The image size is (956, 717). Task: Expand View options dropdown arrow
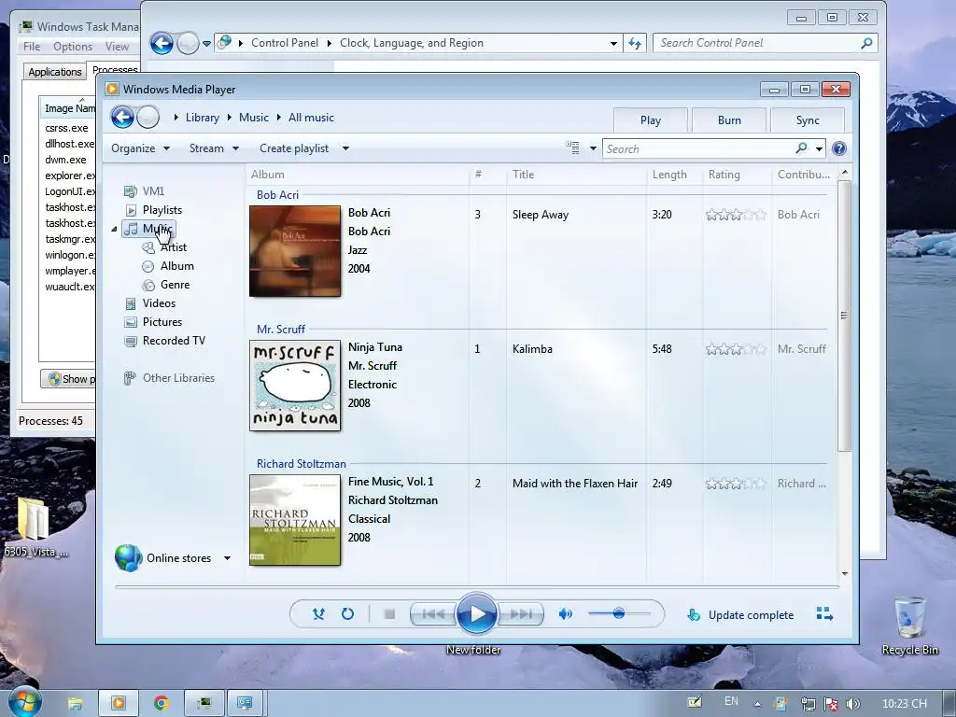point(593,148)
